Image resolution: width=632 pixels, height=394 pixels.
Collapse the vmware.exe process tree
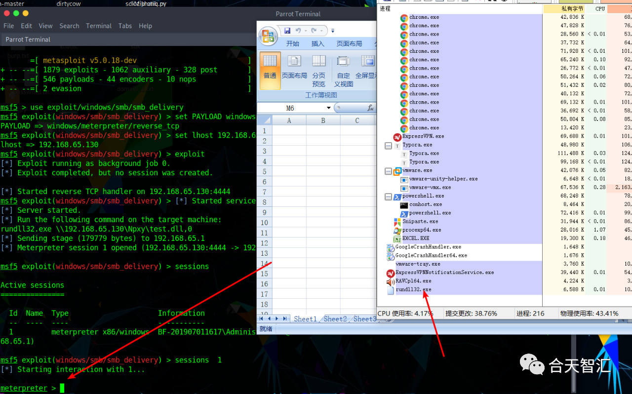(389, 171)
